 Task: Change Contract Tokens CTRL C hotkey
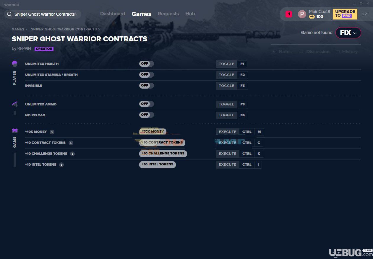tap(251, 143)
